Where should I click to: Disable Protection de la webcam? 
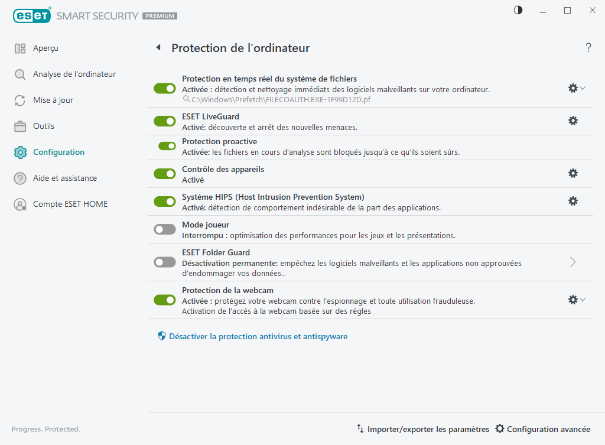[x=164, y=300]
